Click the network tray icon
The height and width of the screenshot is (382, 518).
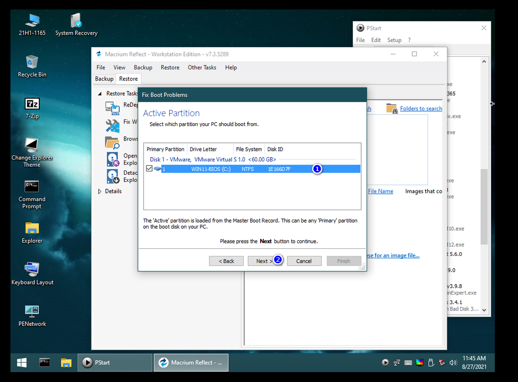(397, 362)
